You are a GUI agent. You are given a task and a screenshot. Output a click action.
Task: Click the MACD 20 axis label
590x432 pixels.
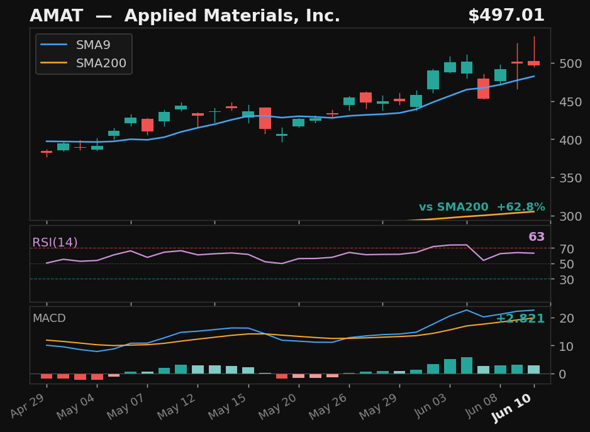(x=567, y=318)
